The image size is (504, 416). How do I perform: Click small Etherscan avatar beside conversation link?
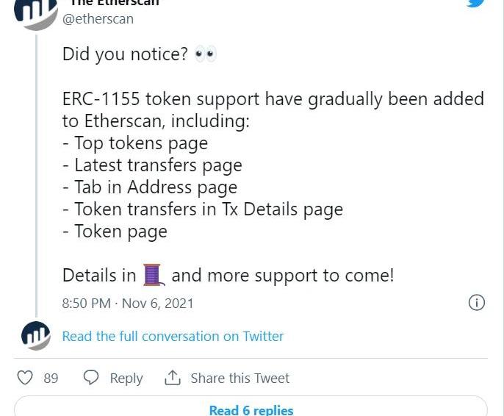click(35, 336)
